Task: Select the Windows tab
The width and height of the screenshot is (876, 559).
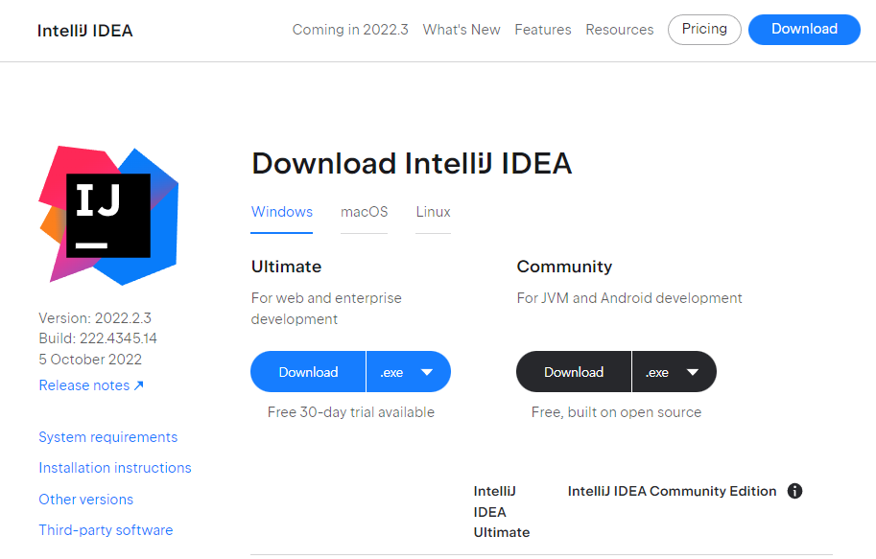Action: pyautogui.click(x=281, y=212)
